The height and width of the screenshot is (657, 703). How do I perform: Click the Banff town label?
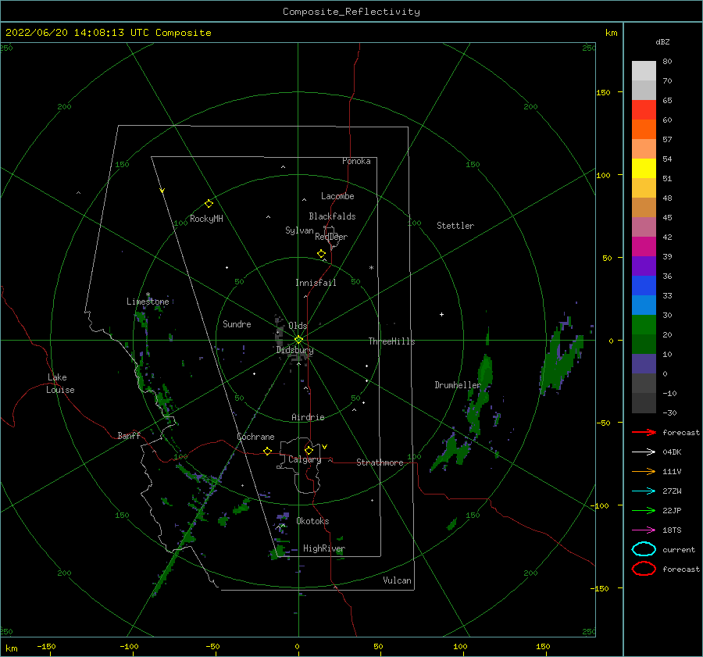[129, 435]
